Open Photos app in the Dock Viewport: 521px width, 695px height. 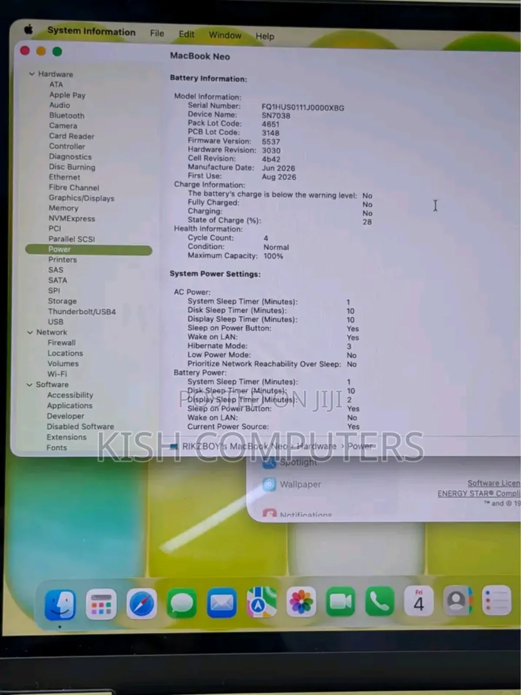coord(301,602)
